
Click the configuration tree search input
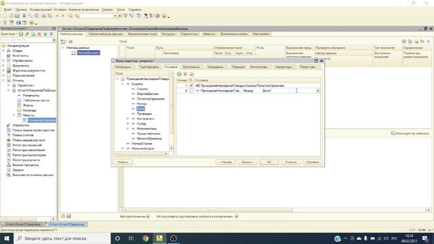coord(26,40)
